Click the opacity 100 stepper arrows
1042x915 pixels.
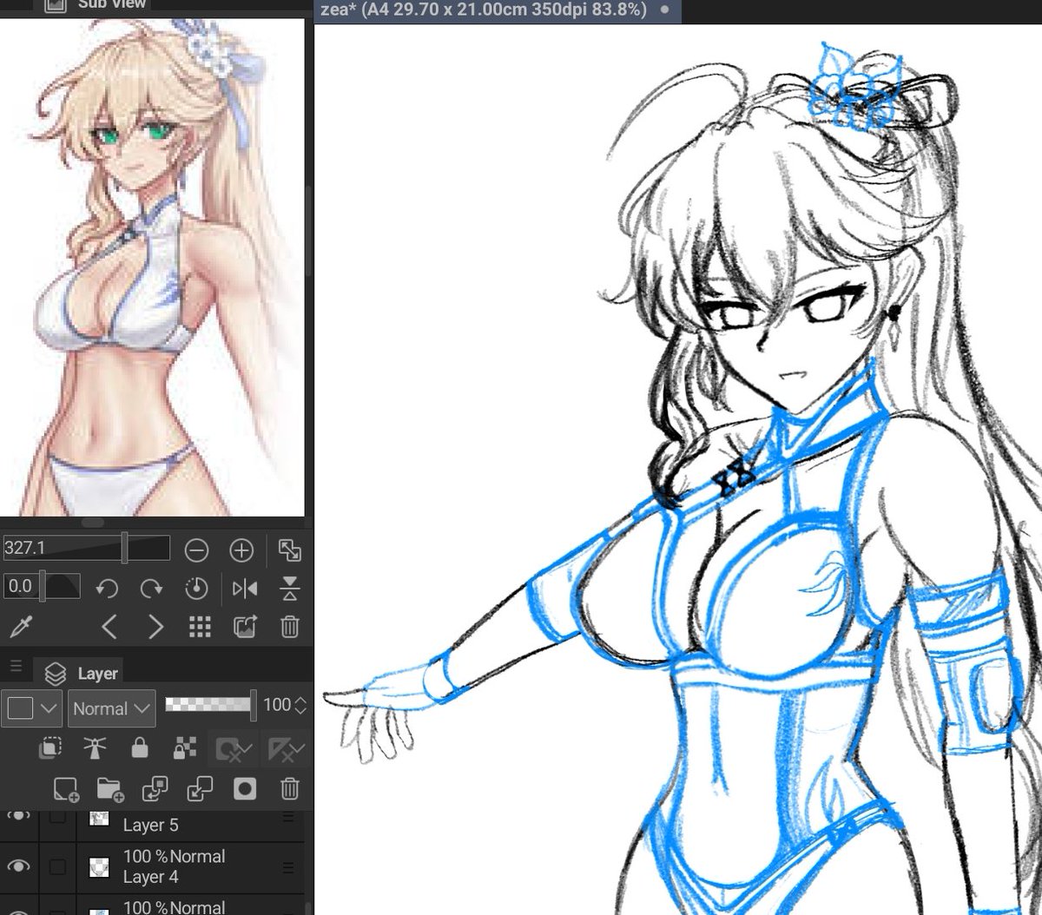point(301,705)
